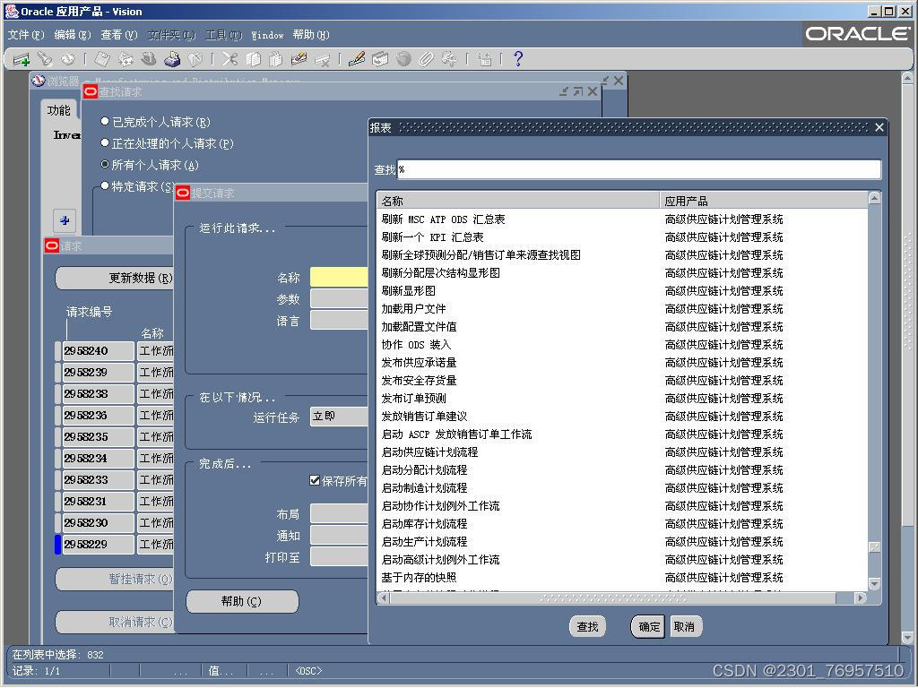
Task: Click request number 2958240 cell
Action: pyautogui.click(x=99, y=351)
